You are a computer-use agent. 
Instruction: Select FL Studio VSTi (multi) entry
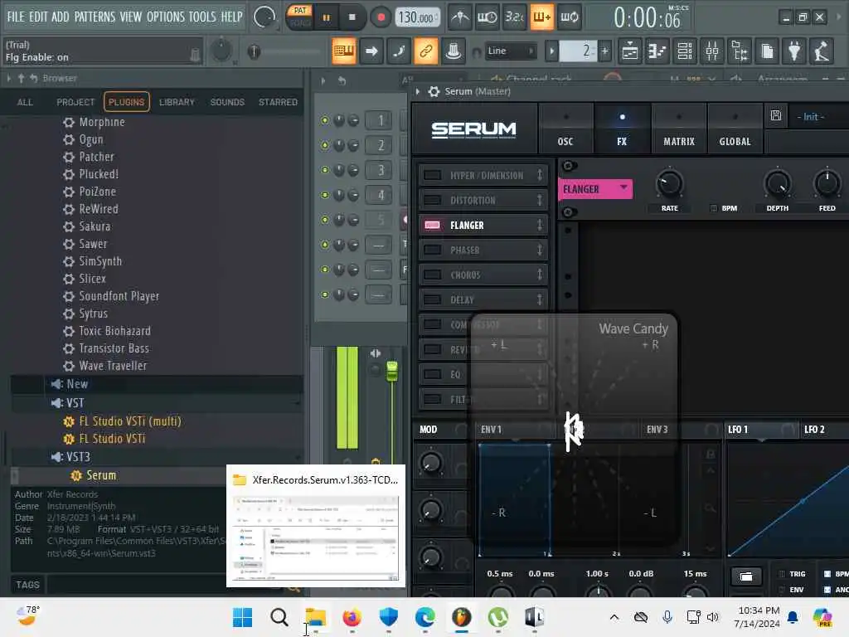130,421
